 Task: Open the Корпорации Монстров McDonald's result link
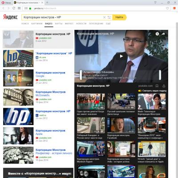tap(51, 93)
